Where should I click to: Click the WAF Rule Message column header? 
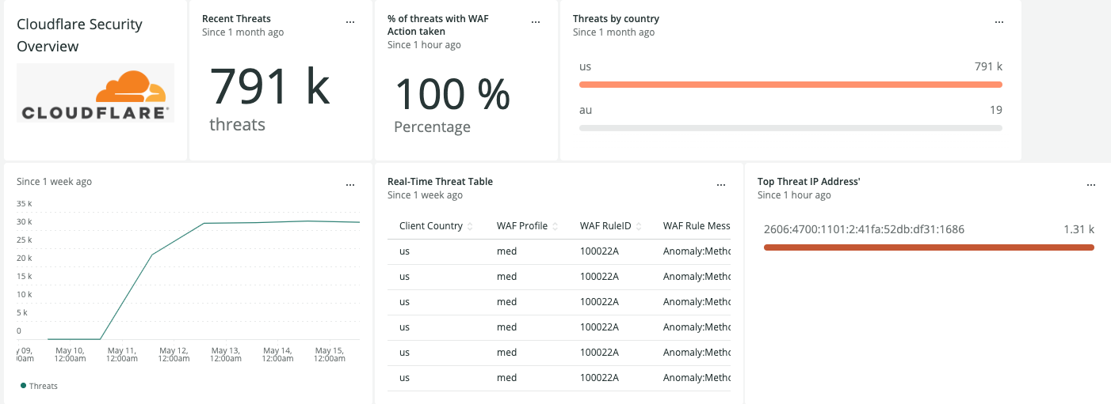pyautogui.click(x=696, y=226)
